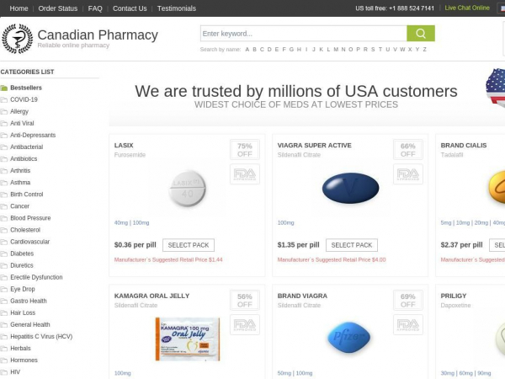Click the 56% OFF badge on Kamagra Oral Jelly
505x379 pixels.
click(245, 301)
